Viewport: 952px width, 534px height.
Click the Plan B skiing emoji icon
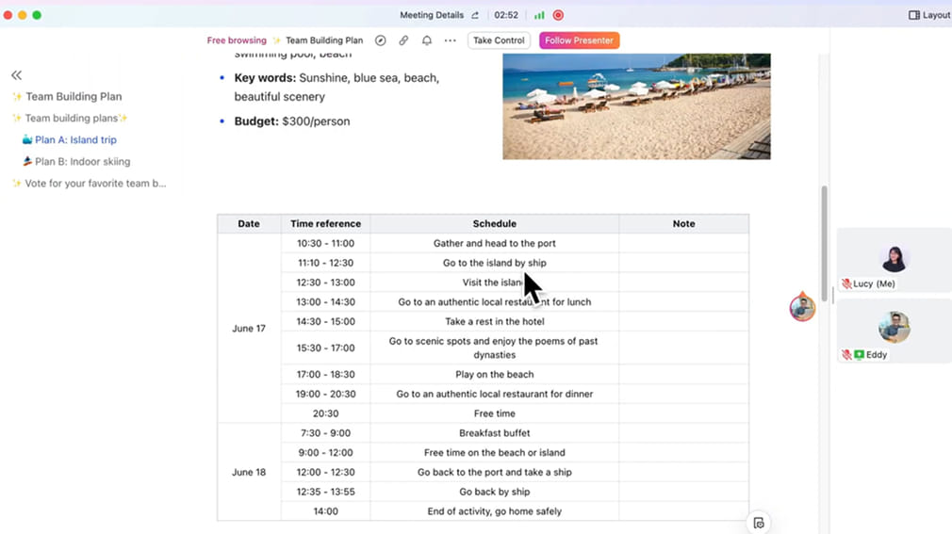click(27, 161)
